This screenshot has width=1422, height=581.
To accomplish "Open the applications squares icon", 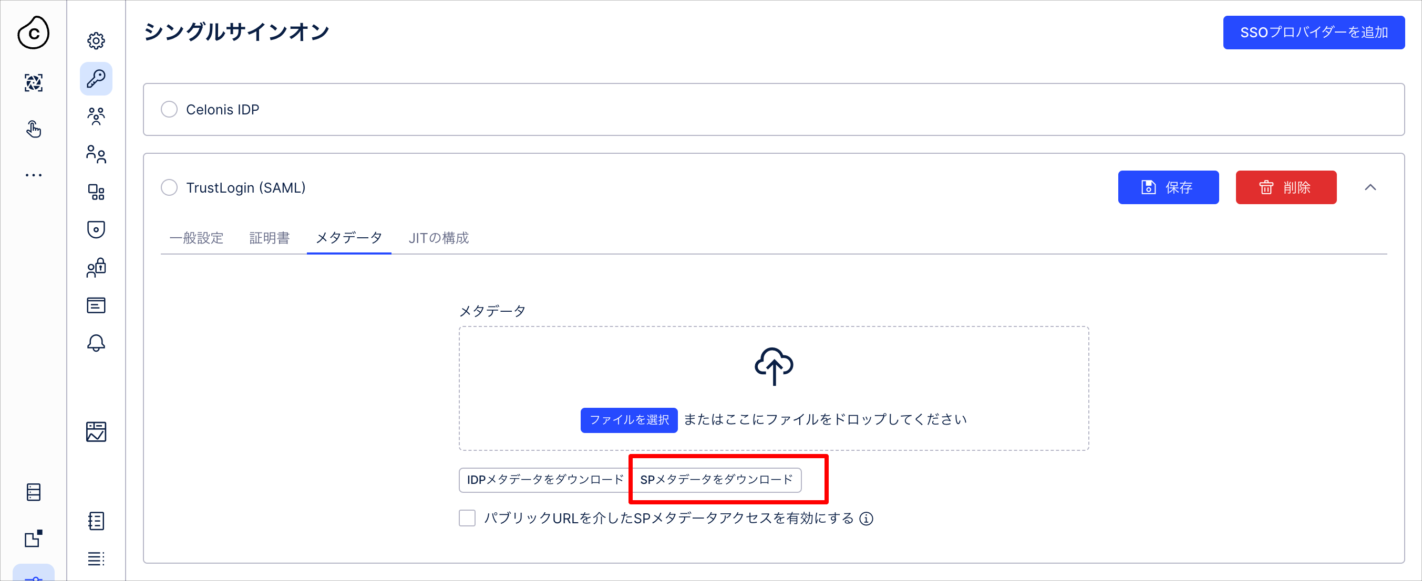I will coord(96,192).
